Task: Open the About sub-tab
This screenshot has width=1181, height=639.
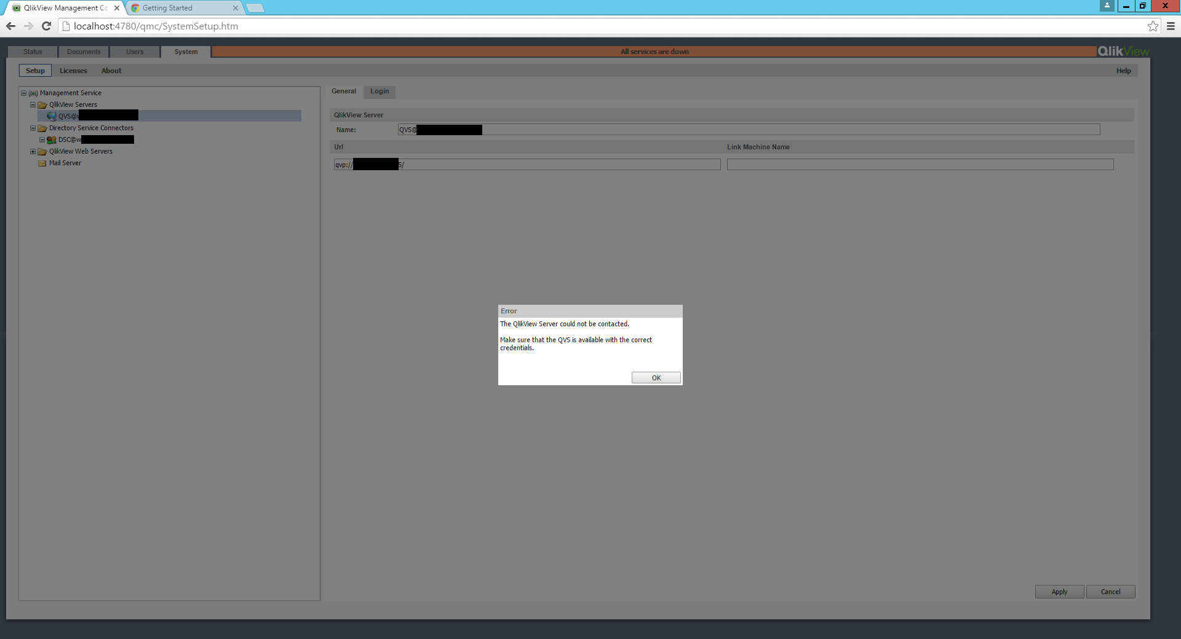Action: 111,71
